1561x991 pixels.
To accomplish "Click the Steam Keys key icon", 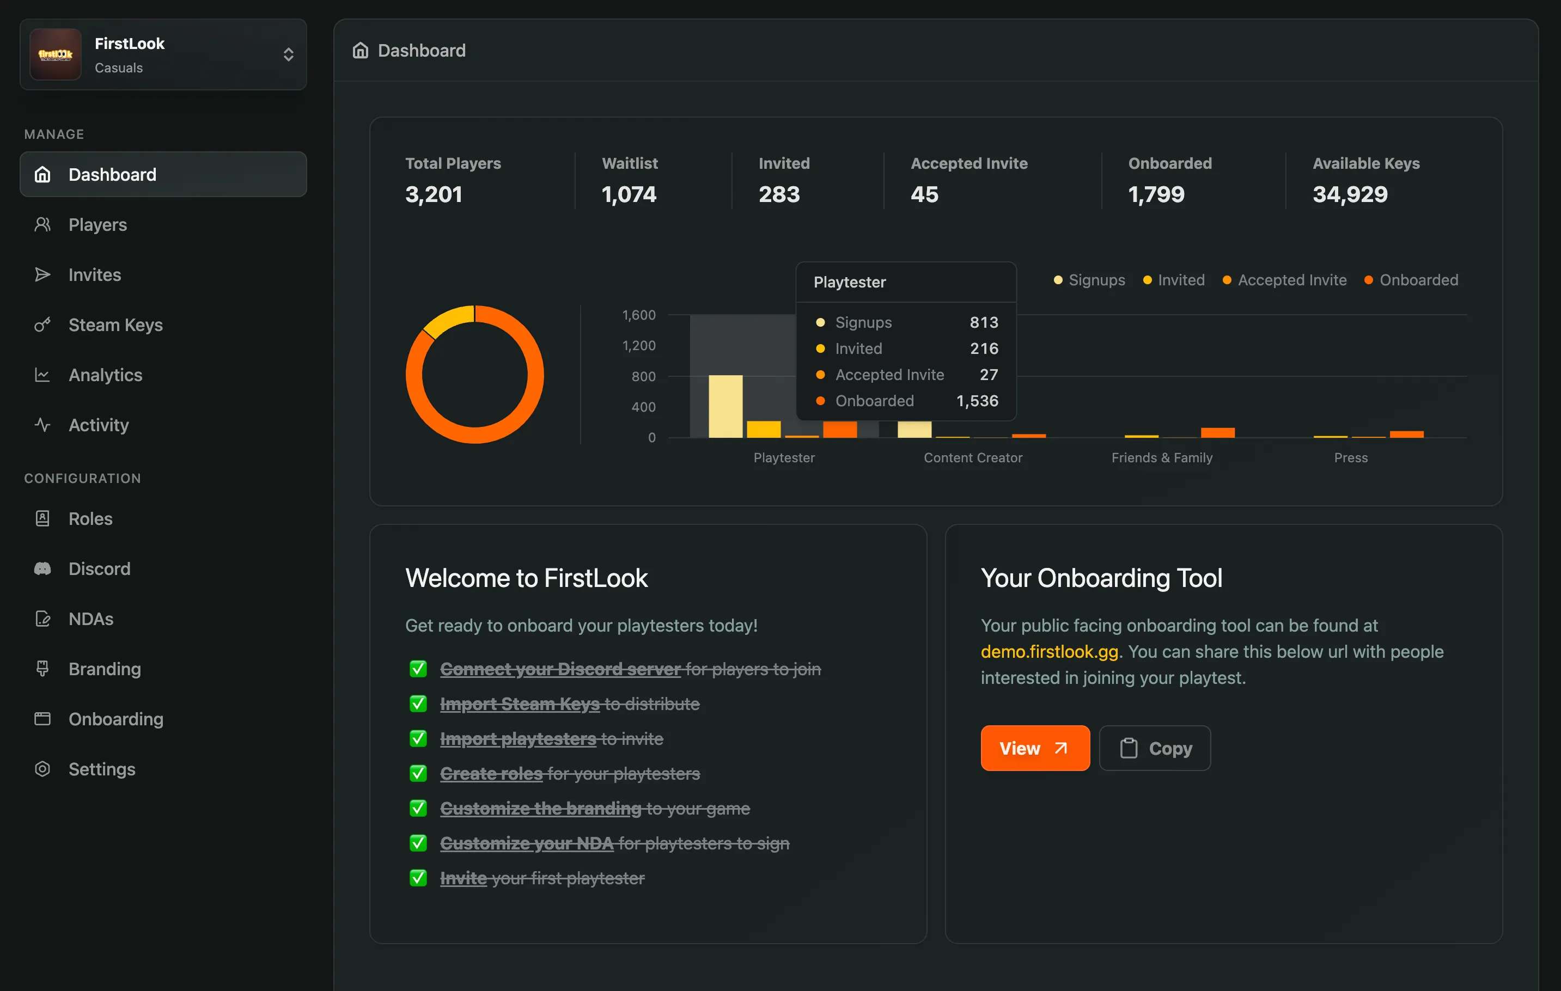I will [x=42, y=325].
